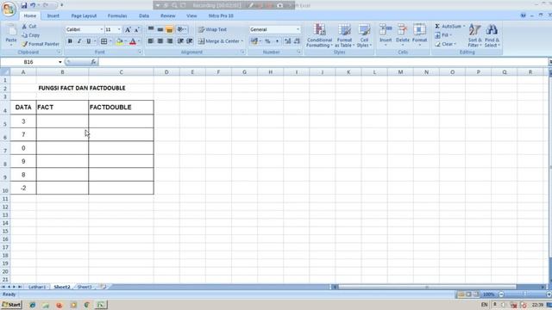
Task: Save the workbook from quick access toolbar
Action: coord(24,5)
